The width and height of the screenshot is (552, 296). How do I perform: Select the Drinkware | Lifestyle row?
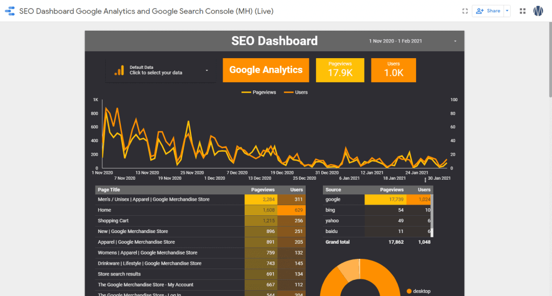pos(201,263)
